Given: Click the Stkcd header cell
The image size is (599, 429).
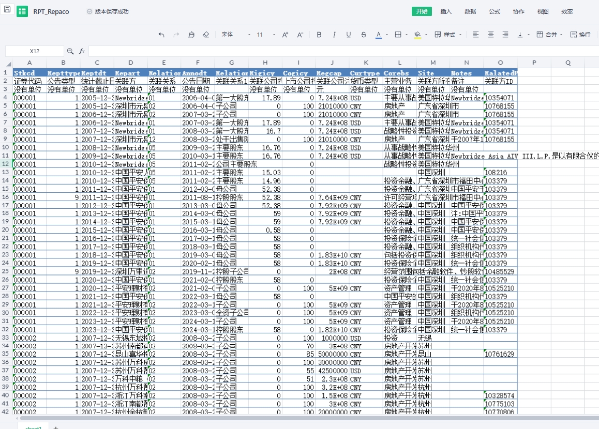Looking at the screenshot, I should (29, 73).
